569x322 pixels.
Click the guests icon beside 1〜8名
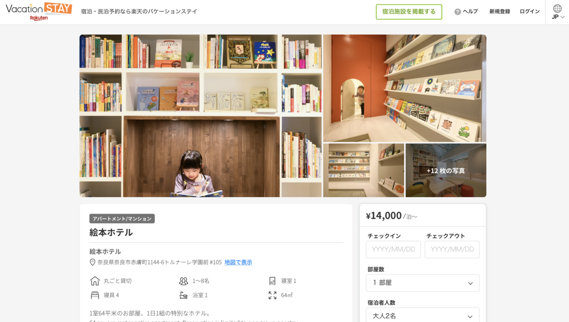click(184, 281)
